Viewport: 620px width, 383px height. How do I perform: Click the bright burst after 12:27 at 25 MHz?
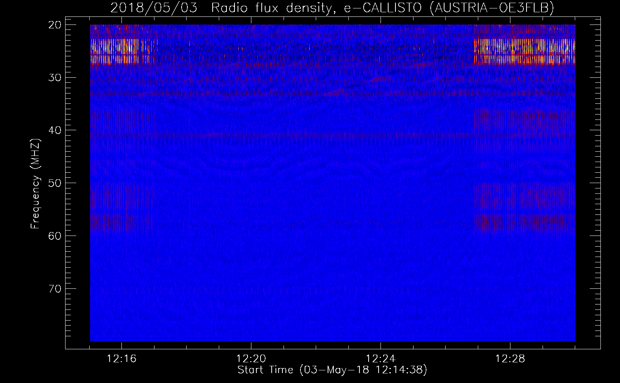(525, 51)
